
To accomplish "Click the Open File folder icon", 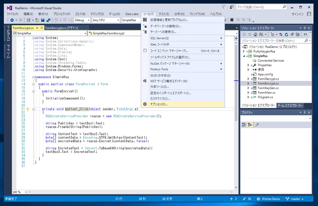I will click(37, 20).
